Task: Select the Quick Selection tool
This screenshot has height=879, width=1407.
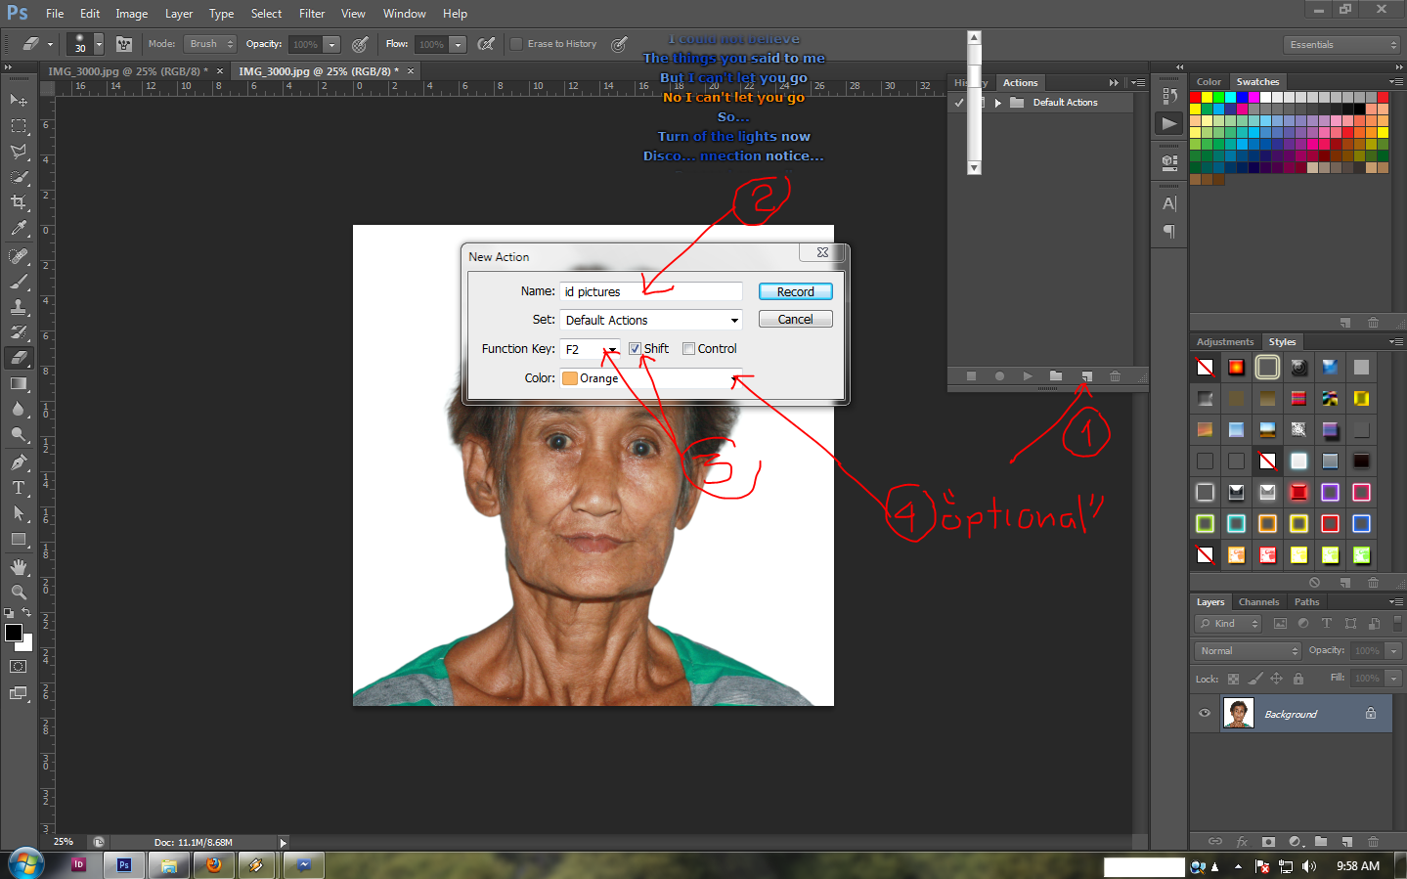Action: pos(19,177)
